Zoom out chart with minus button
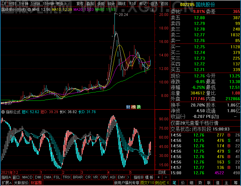Viewport: 241px width, 186px height. (166, 177)
